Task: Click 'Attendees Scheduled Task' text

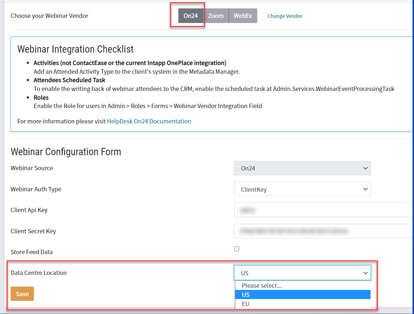Action: coord(69,80)
